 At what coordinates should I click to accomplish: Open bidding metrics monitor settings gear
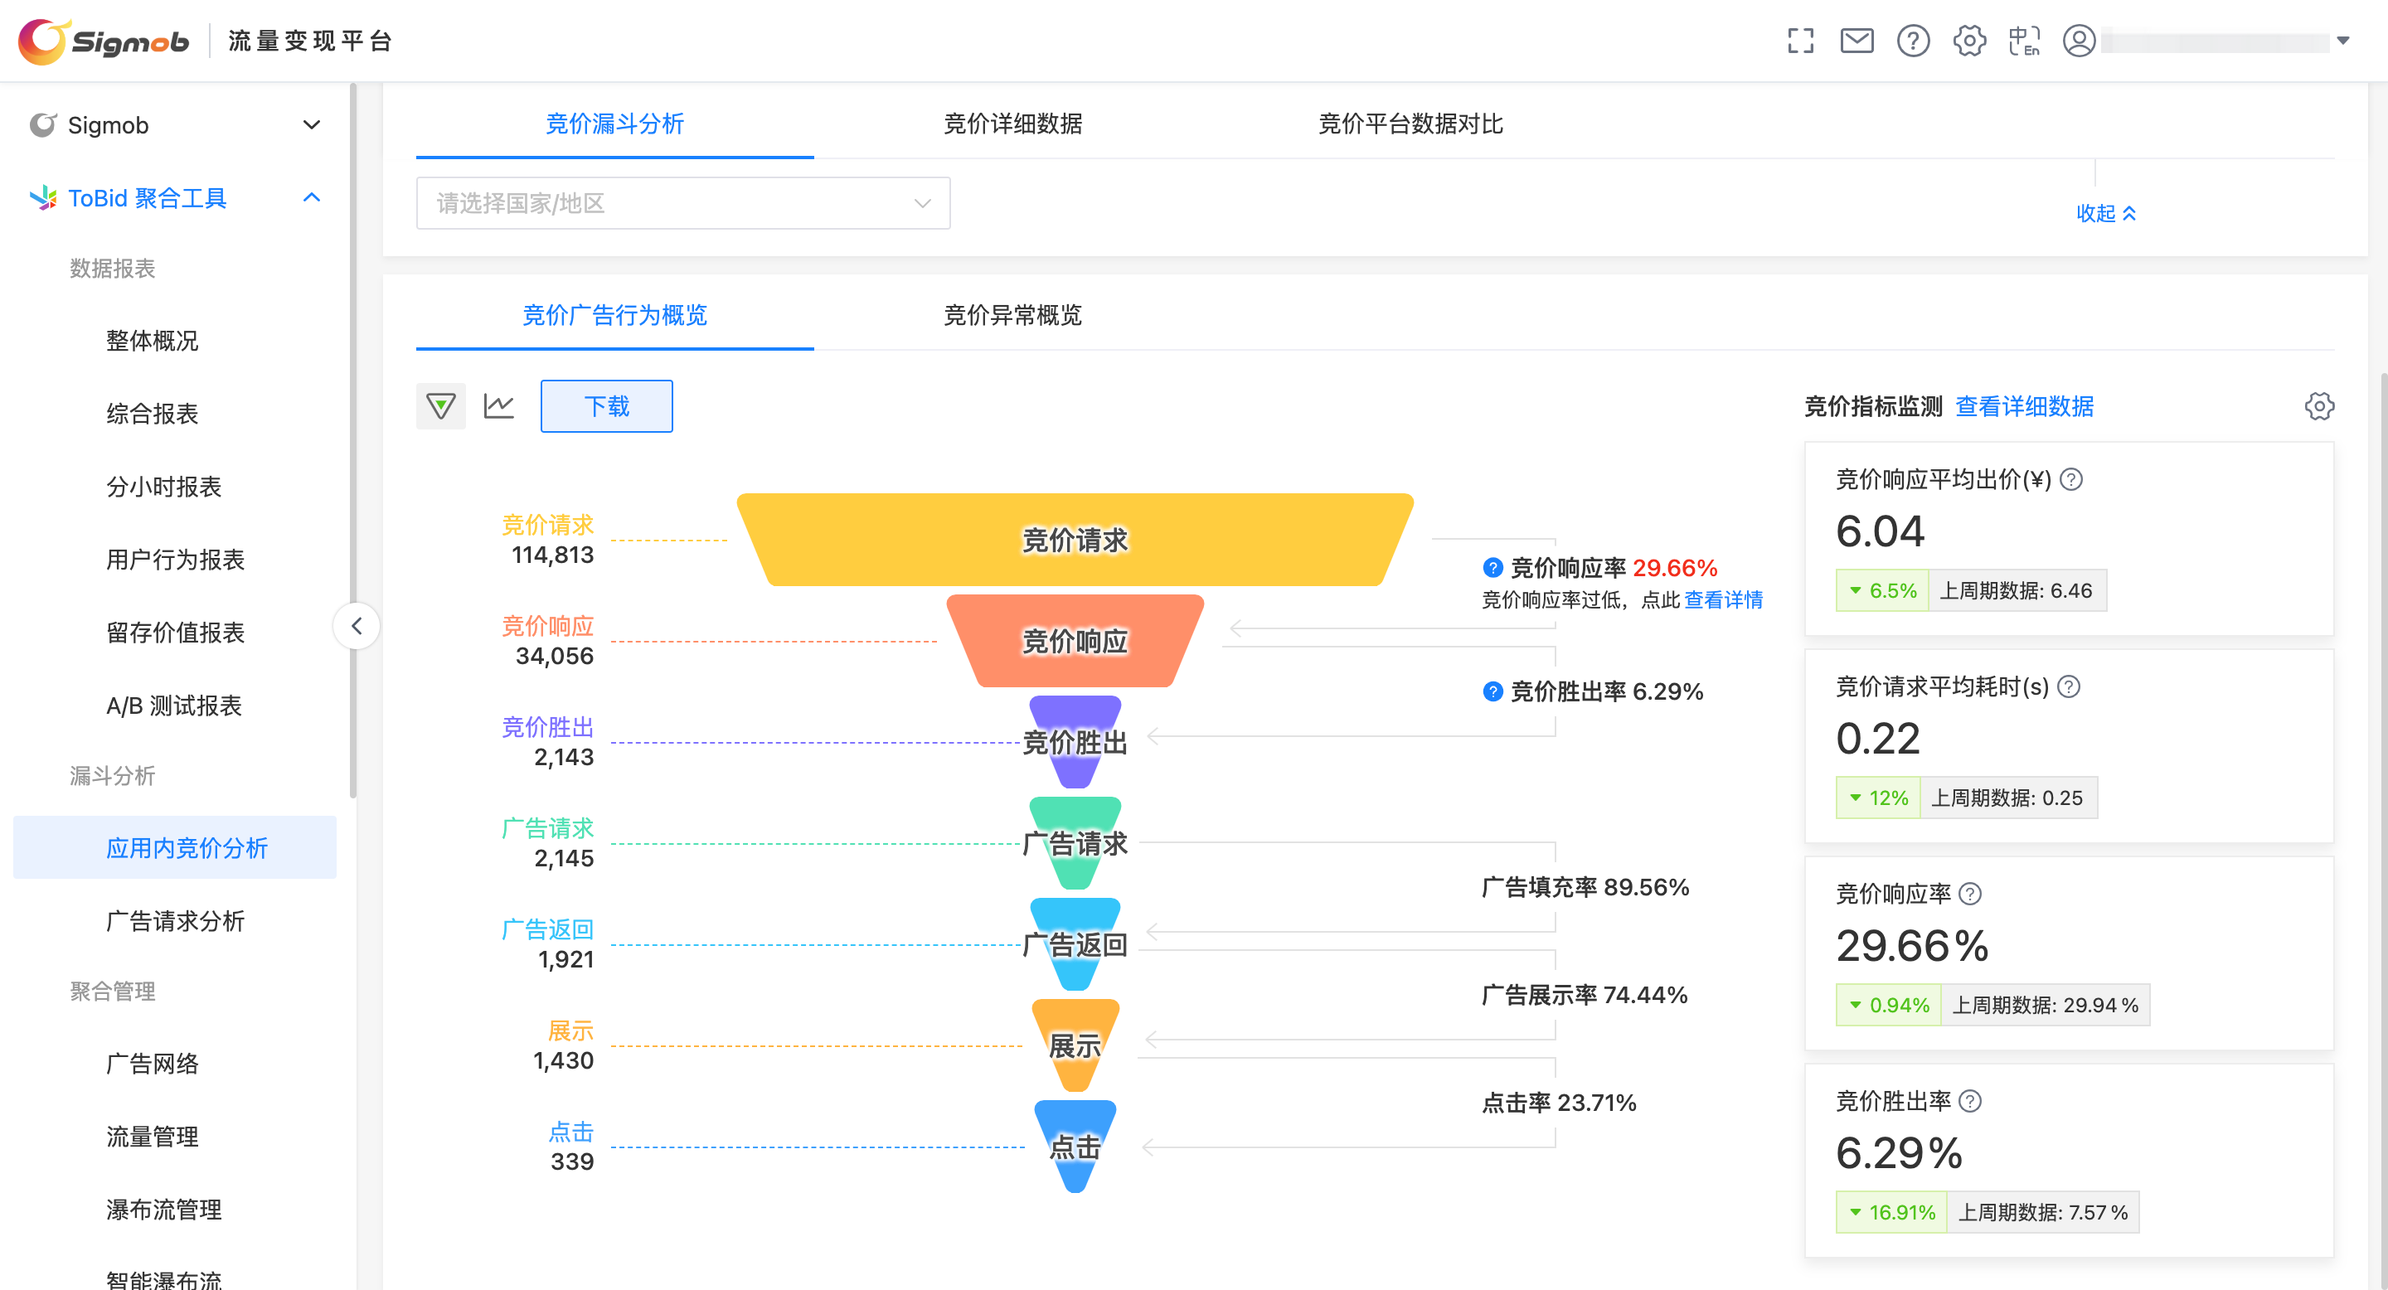coord(2318,406)
